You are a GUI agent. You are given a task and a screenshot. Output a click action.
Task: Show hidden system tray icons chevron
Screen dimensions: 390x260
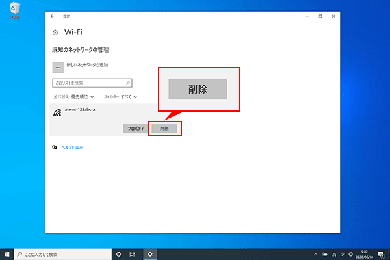315,253
